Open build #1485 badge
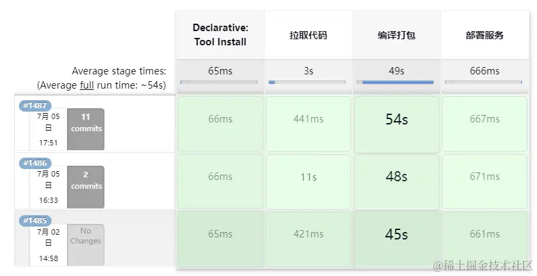 (35, 221)
